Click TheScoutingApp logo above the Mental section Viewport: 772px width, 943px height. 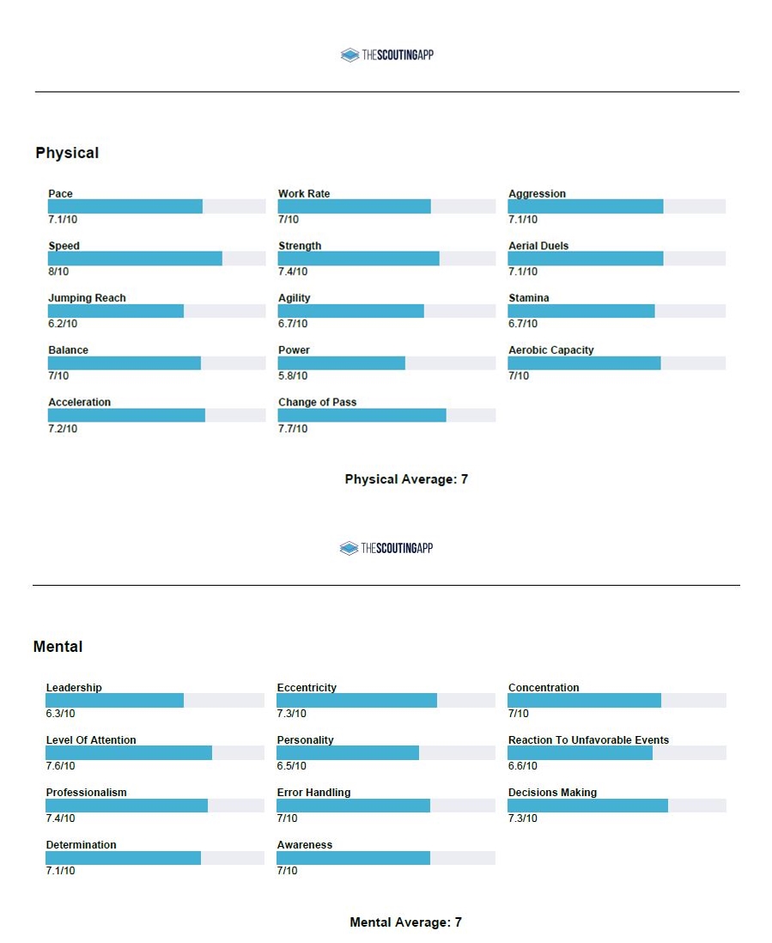click(x=386, y=548)
